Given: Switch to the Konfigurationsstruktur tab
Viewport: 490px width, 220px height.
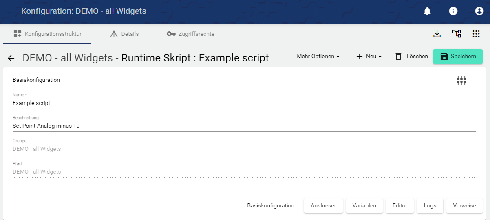Looking at the screenshot, I should pyautogui.click(x=47, y=34).
